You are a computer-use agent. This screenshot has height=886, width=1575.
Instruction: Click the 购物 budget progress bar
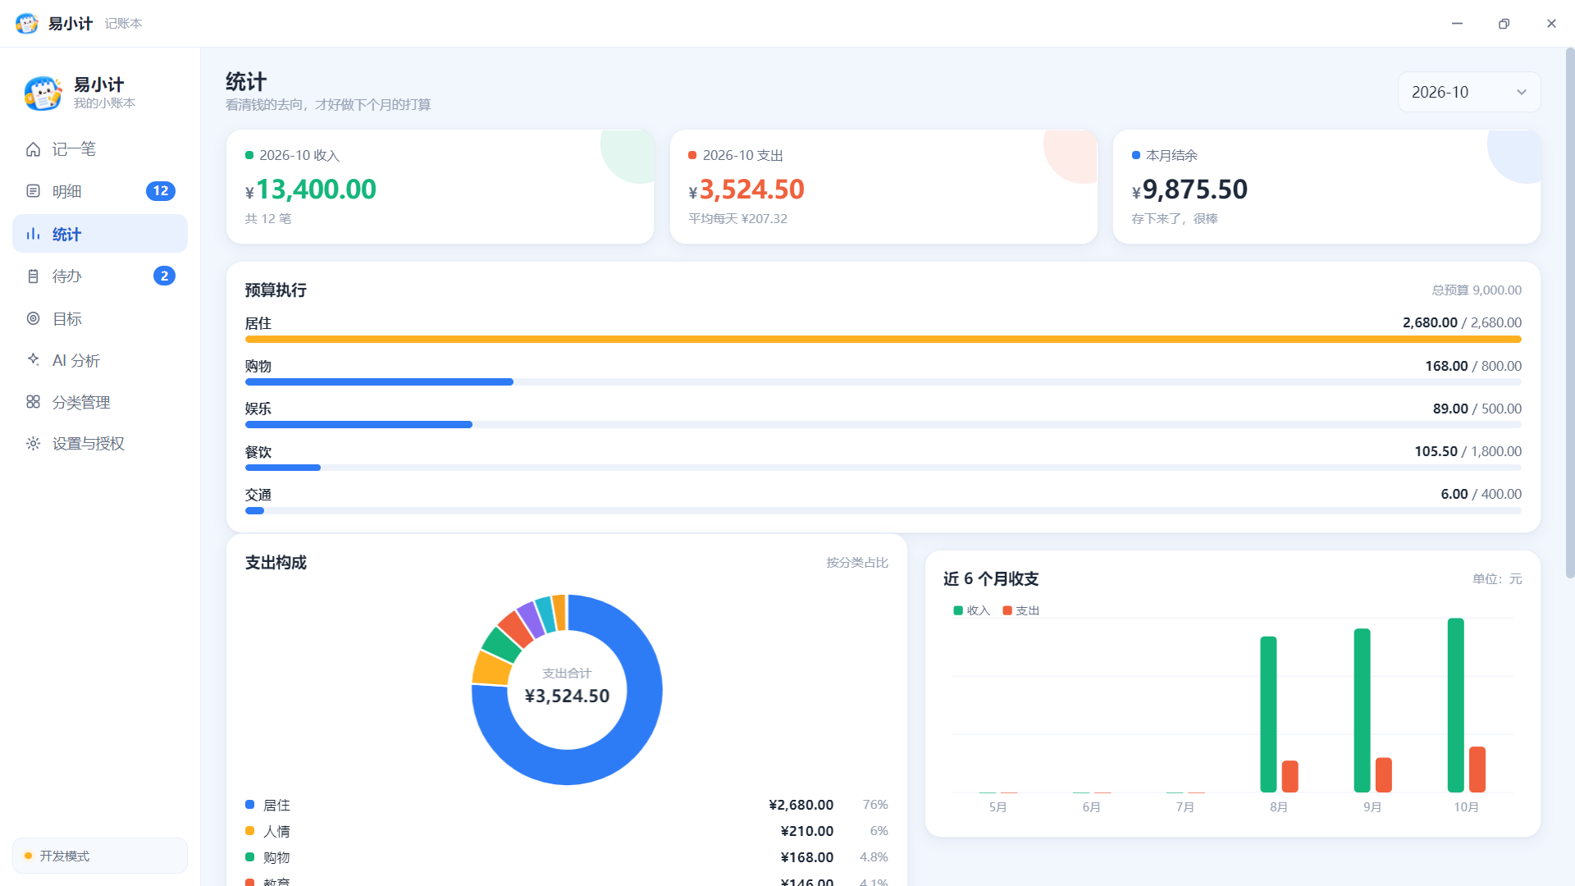click(883, 382)
